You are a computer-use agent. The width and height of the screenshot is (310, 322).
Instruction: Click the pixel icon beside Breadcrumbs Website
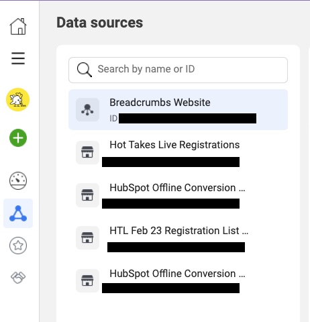[87, 109]
